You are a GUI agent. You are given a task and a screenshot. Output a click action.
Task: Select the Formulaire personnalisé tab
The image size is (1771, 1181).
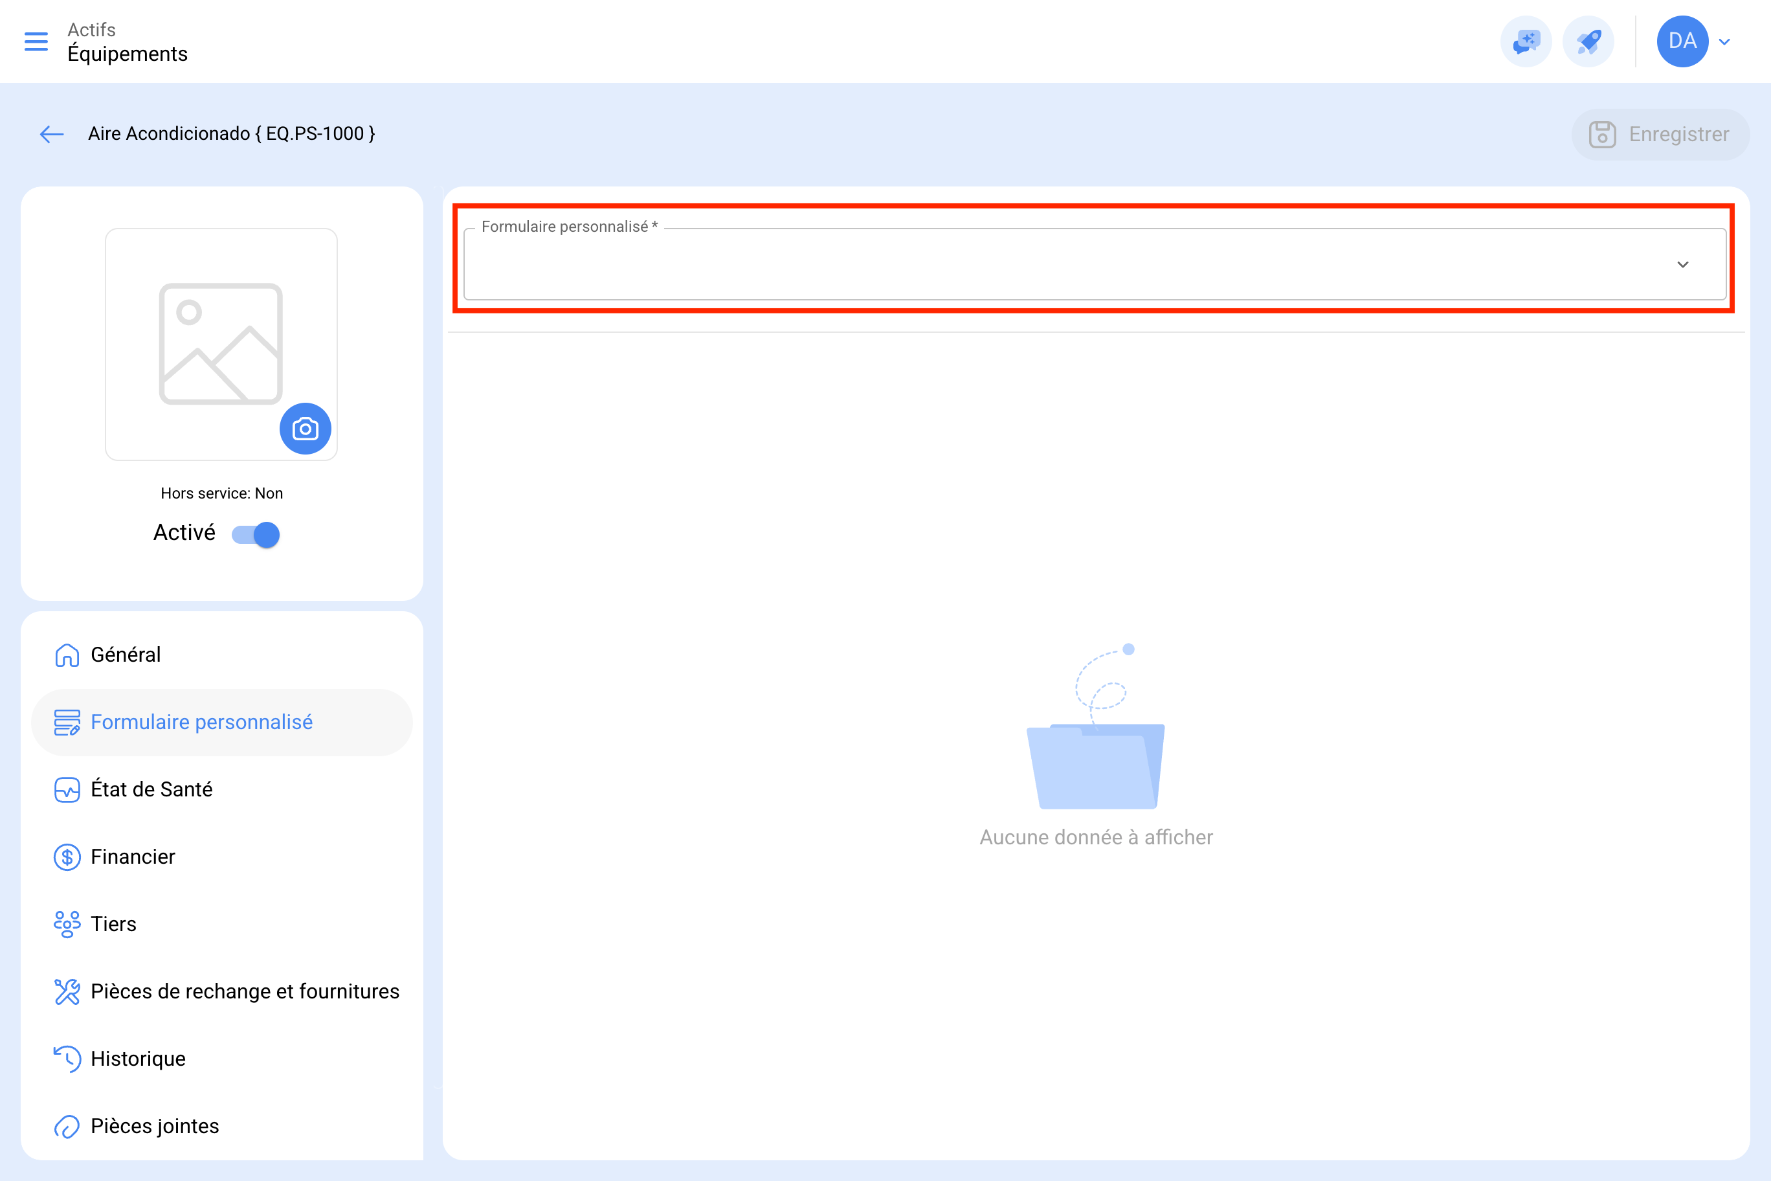[221, 721]
